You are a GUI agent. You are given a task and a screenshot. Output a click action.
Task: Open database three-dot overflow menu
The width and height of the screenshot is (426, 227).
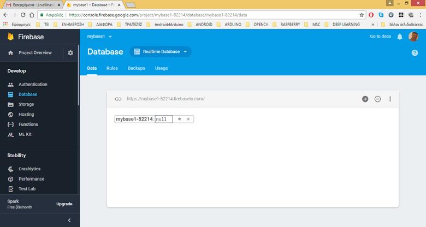(x=390, y=99)
